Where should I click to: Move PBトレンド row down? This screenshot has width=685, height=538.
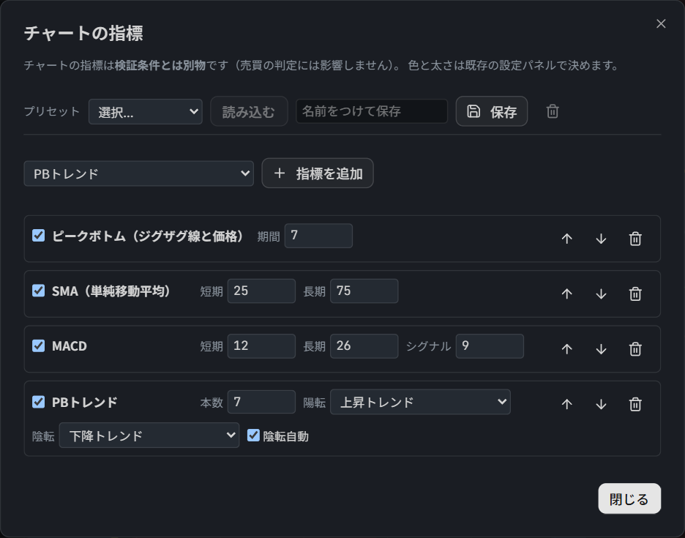pos(601,404)
